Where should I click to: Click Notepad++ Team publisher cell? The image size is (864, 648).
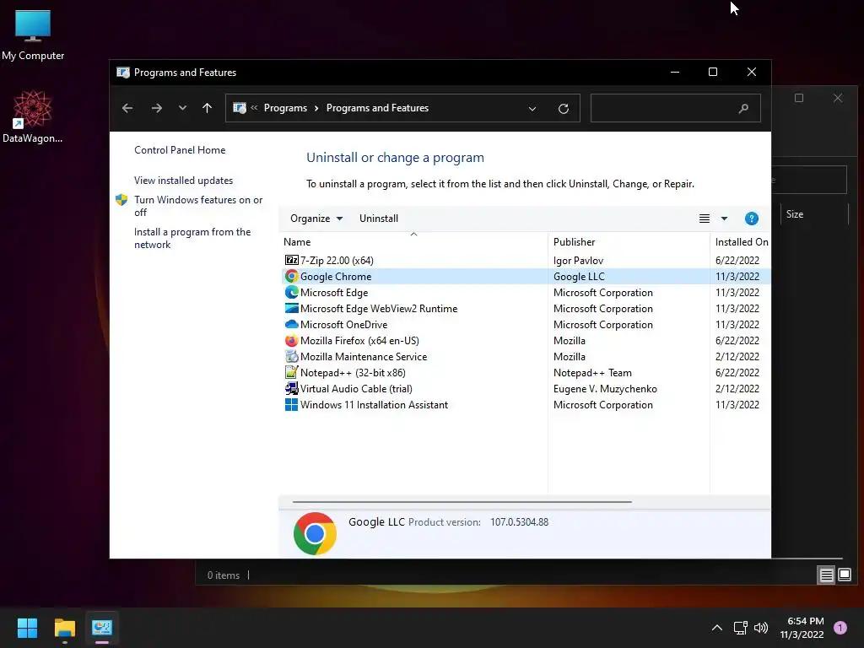click(x=592, y=373)
